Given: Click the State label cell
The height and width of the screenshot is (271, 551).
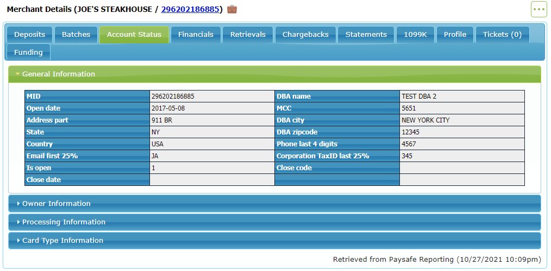Looking at the screenshot, I should (87, 132).
